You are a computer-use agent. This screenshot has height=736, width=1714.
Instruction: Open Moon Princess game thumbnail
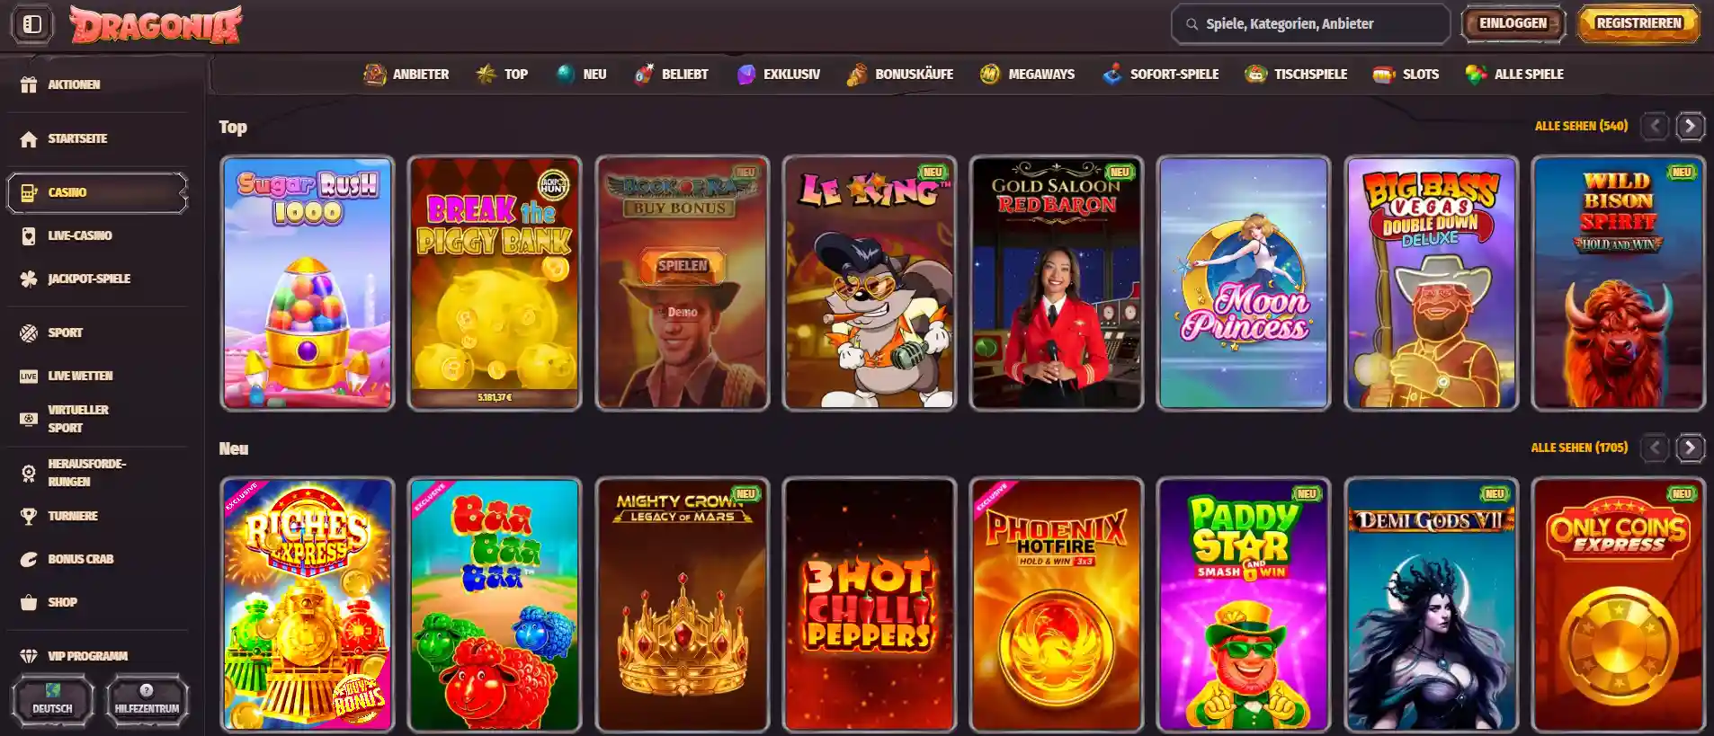pyautogui.click(x=1244, y=283)
